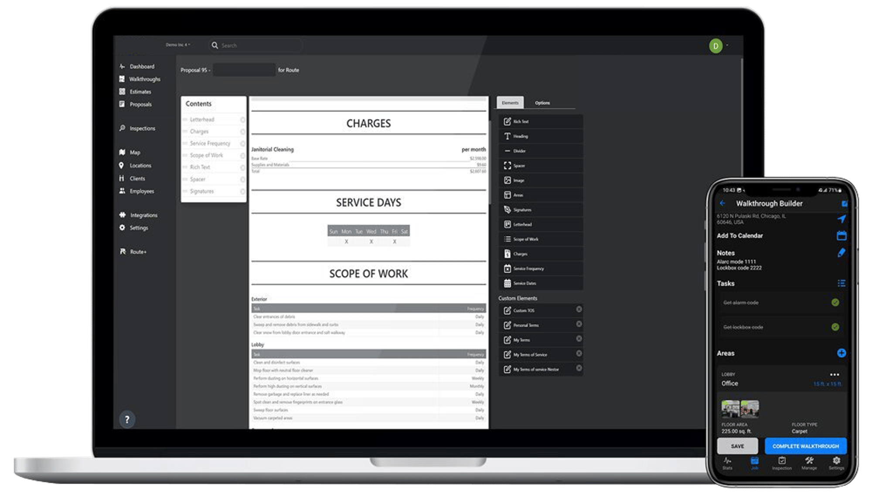Add the Service Dates element
Viewport: 872px width, 496px height.
pos(541,283)
